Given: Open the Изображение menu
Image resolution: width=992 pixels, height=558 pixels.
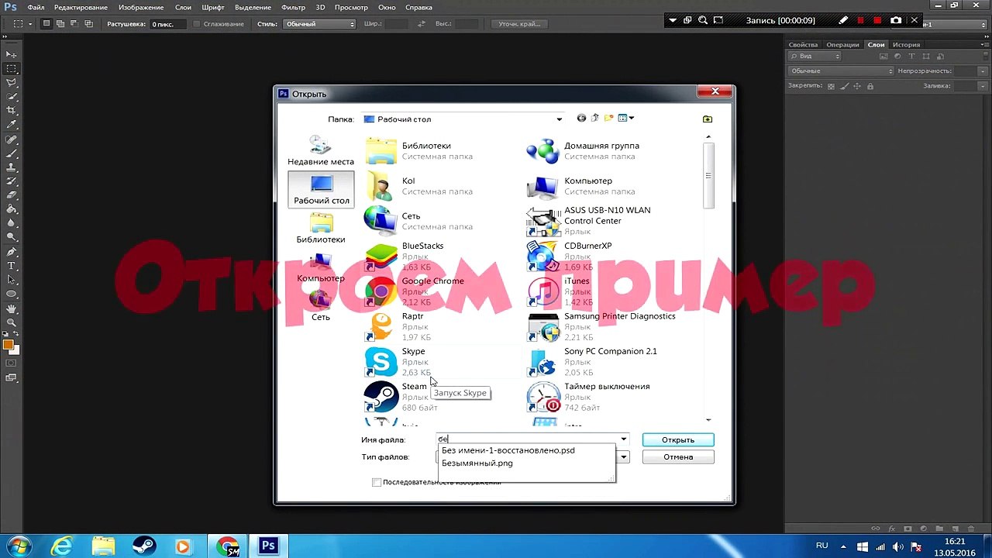Looking at the screenshot, I should [141, 7].
